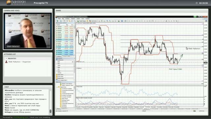Viewport: 211px width, 119px height.
Task: Switch to Тиковый график tab
Action: pos(66,56)
